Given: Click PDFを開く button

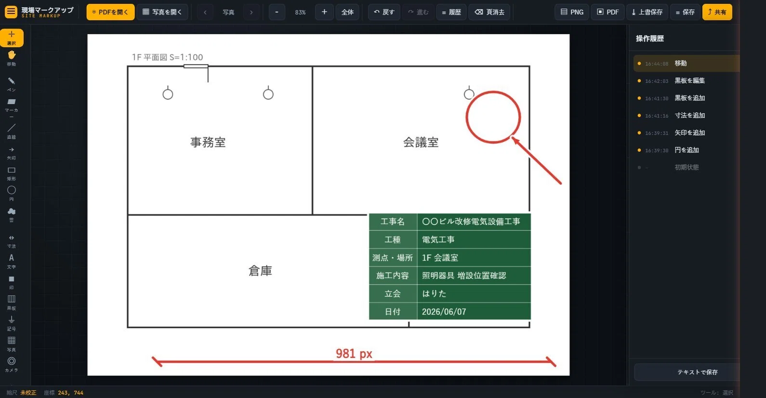Looking at the screenshot, I should click(110, 12).
